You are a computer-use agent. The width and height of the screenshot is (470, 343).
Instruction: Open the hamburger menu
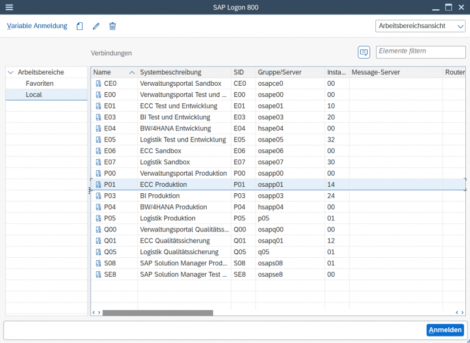(9, 7)
